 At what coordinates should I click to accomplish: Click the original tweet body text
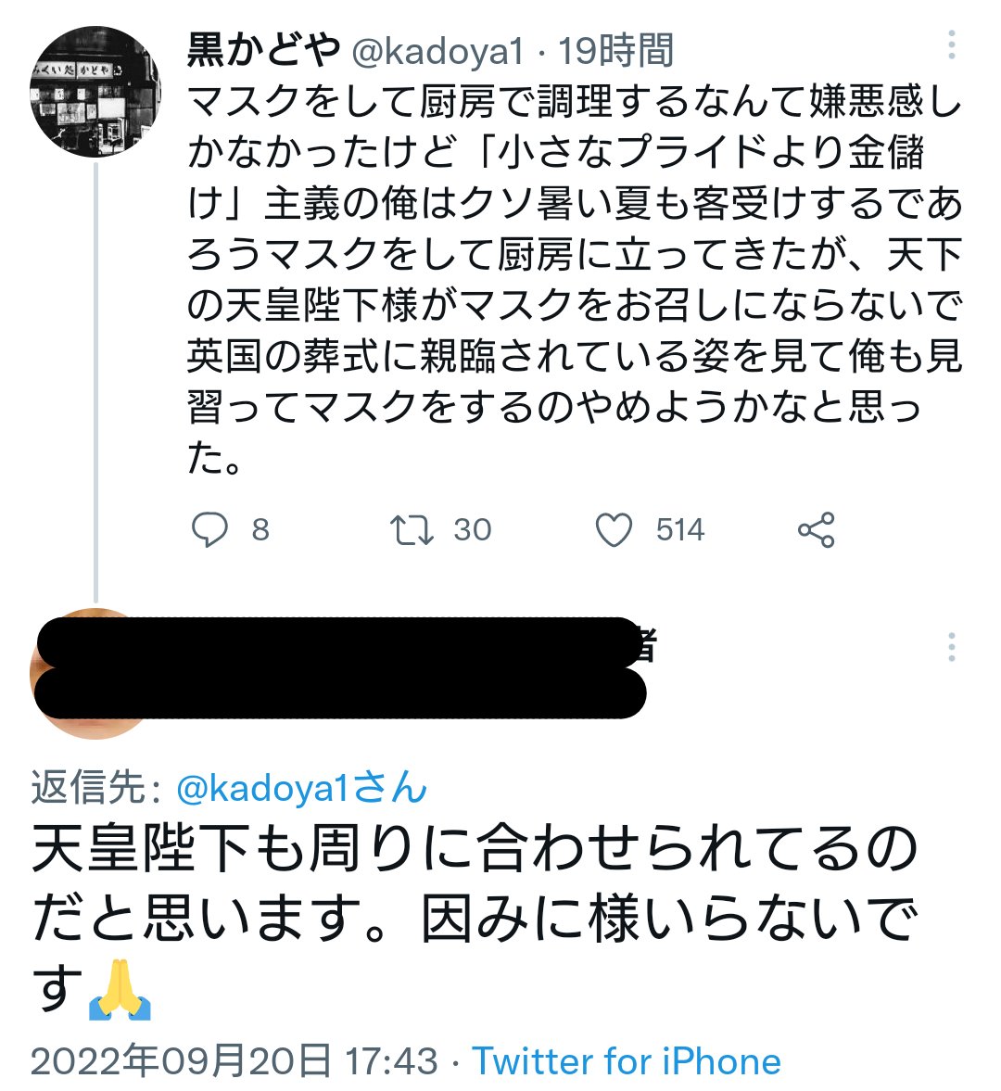[x=575, y=279]
